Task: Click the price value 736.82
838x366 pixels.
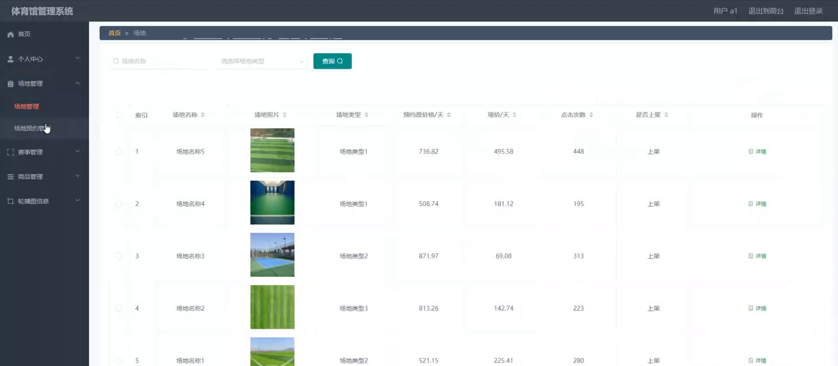Action: [428, 152]
